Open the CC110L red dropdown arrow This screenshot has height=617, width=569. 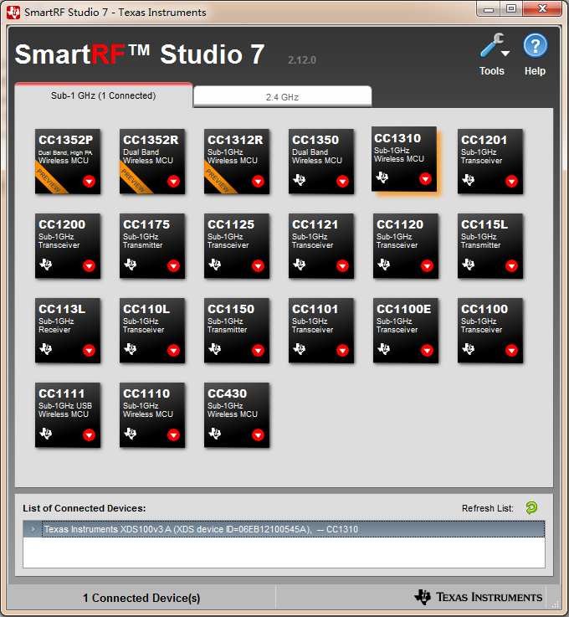(173, 350)
